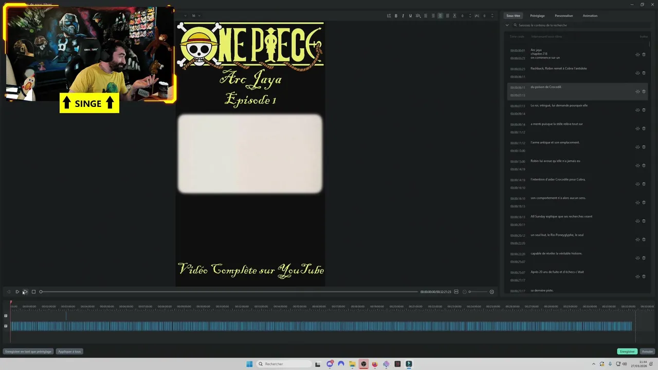Adjust the character spacing stepper arrows
Image resolution: width=658 pixels, height=370 pixels.
pyautogui.click(x=491, y=16)
